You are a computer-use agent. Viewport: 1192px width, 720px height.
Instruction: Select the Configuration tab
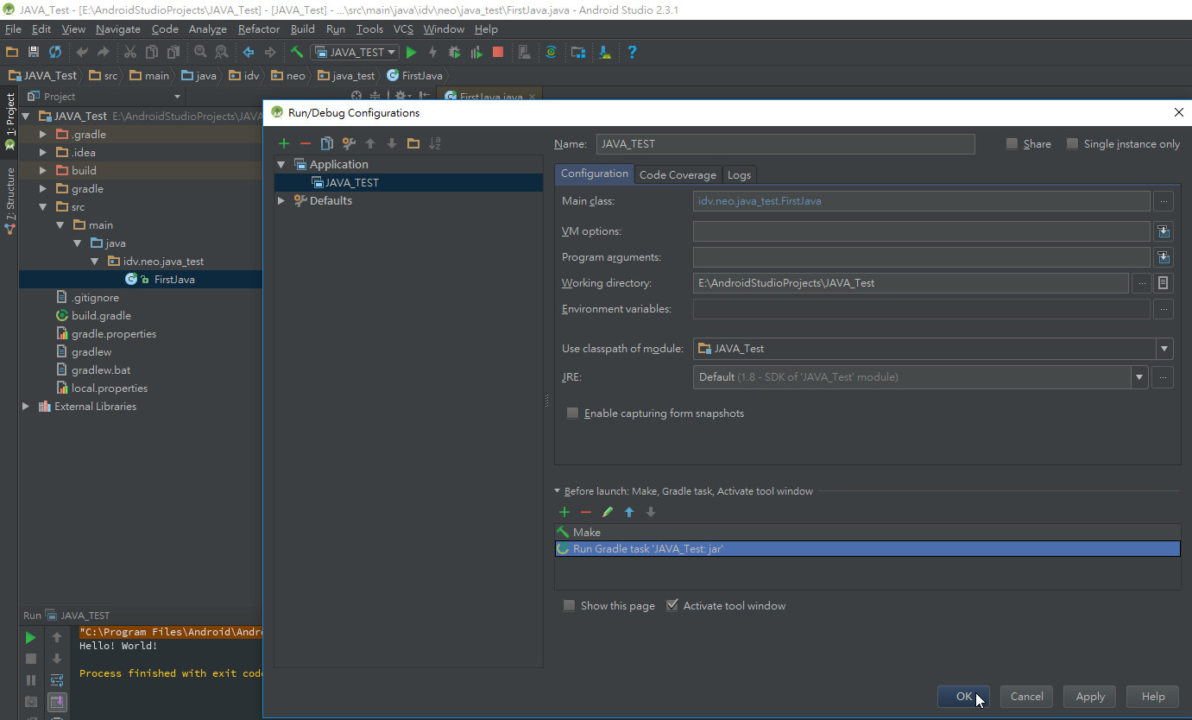tap(595, 174)
